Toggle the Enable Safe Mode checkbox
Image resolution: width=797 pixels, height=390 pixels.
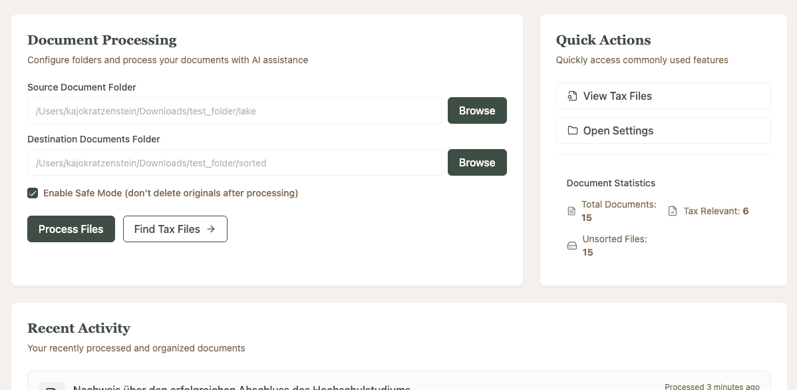(33, 193)
